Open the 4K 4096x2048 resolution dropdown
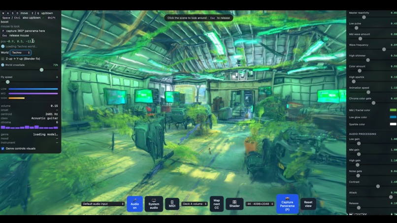397x223 pixels. (260, 204)
